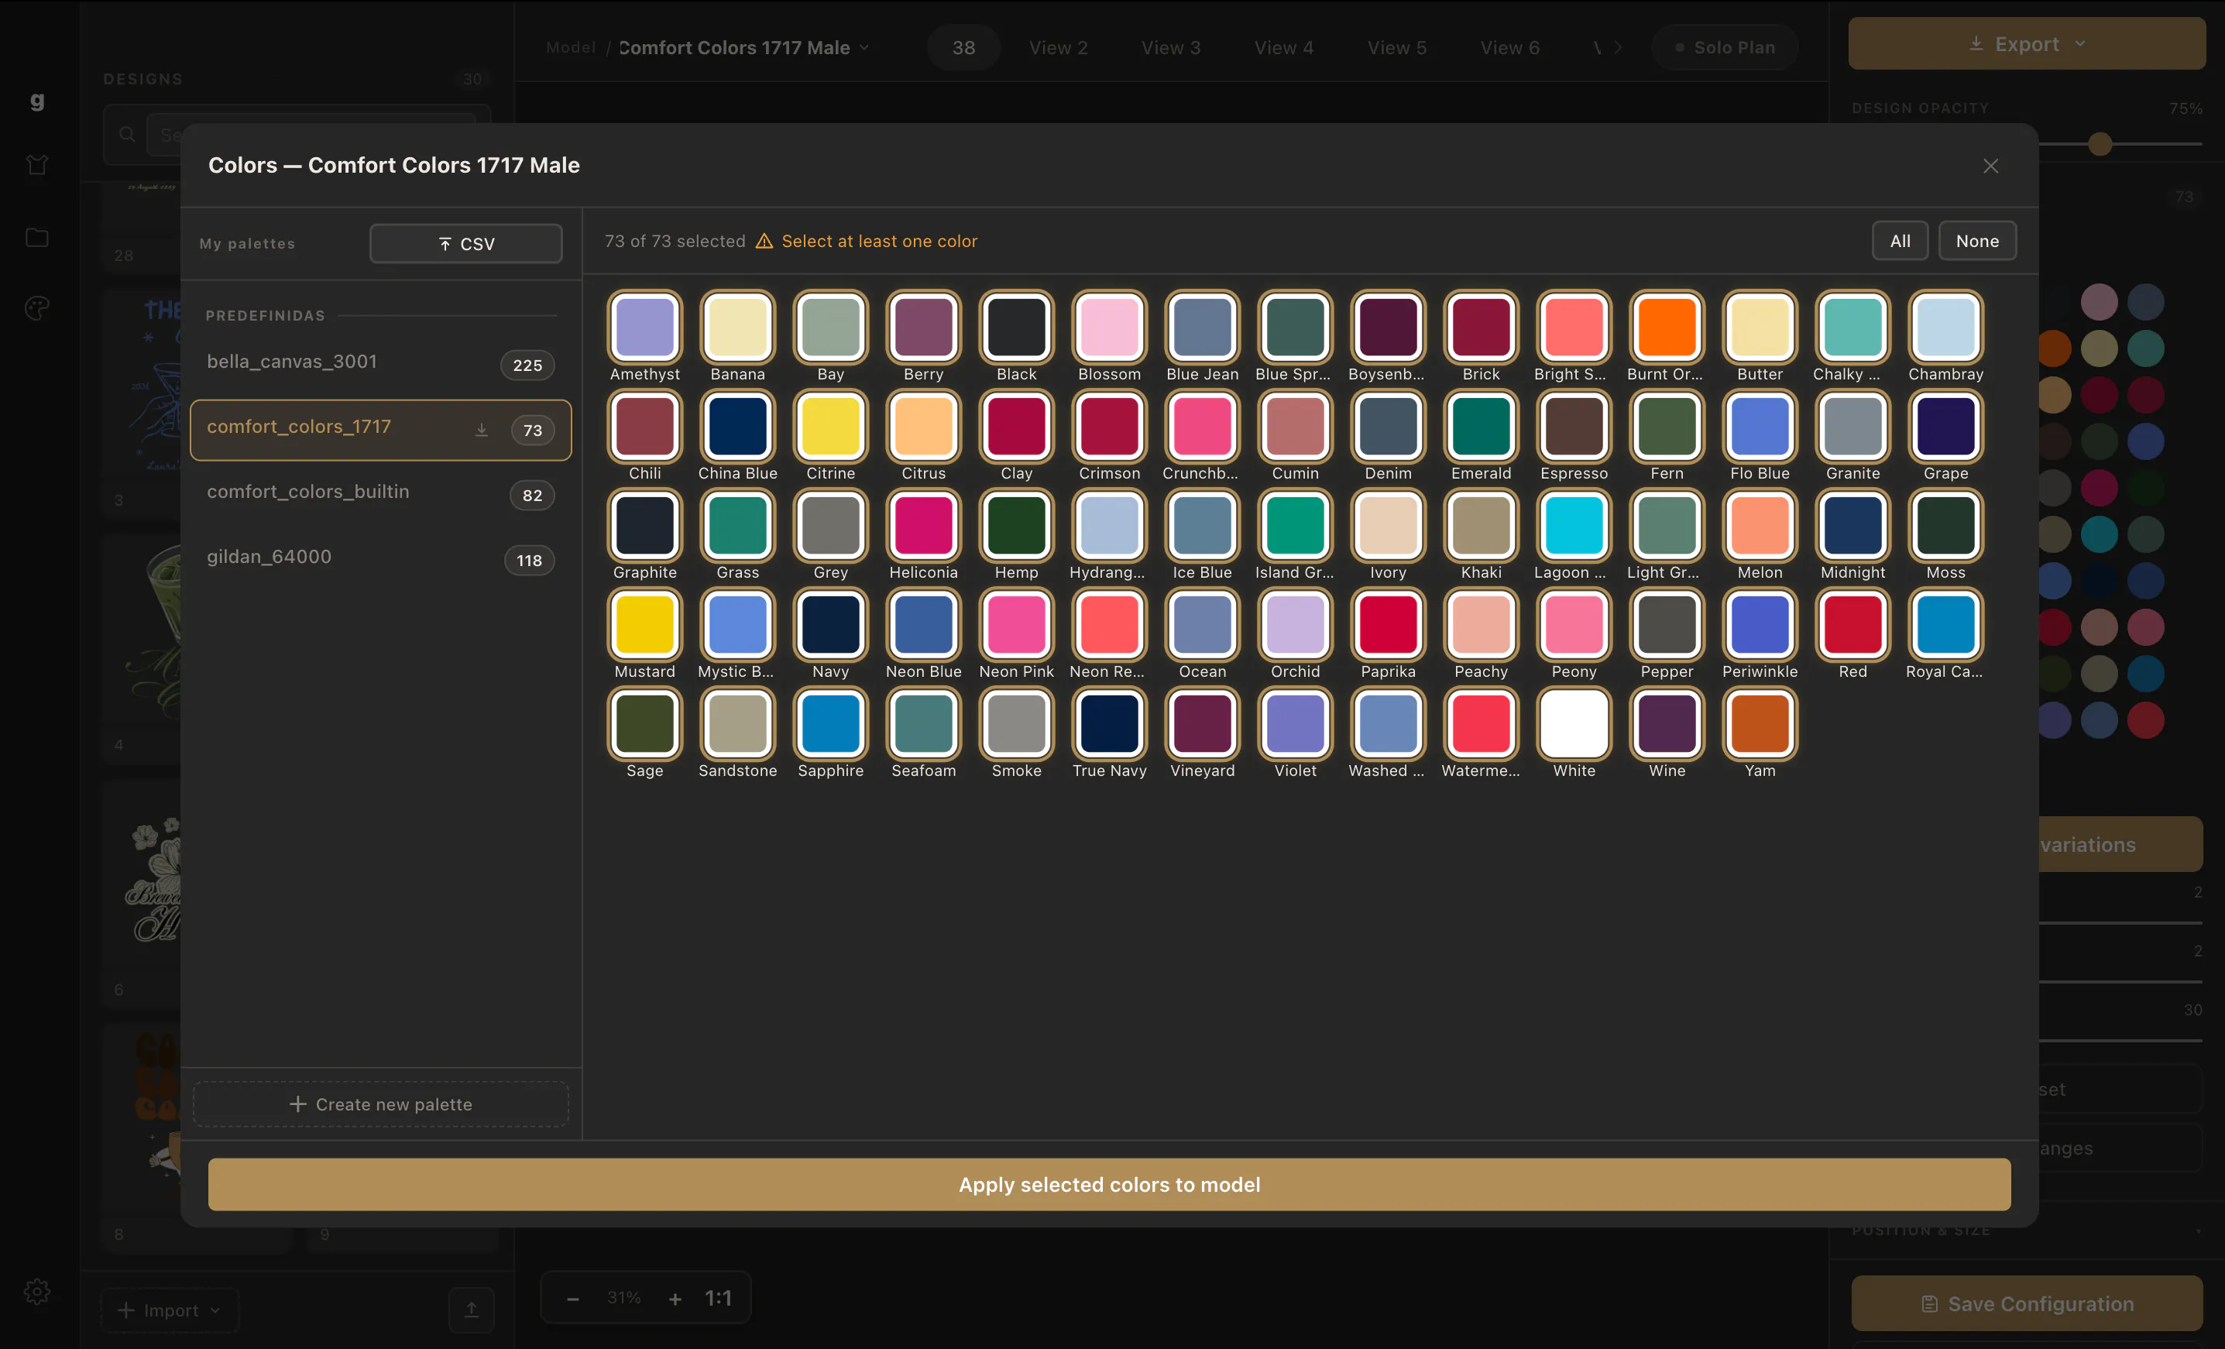Click the None selection button
This screenshot has width=2225, height=1349.
1976,241
